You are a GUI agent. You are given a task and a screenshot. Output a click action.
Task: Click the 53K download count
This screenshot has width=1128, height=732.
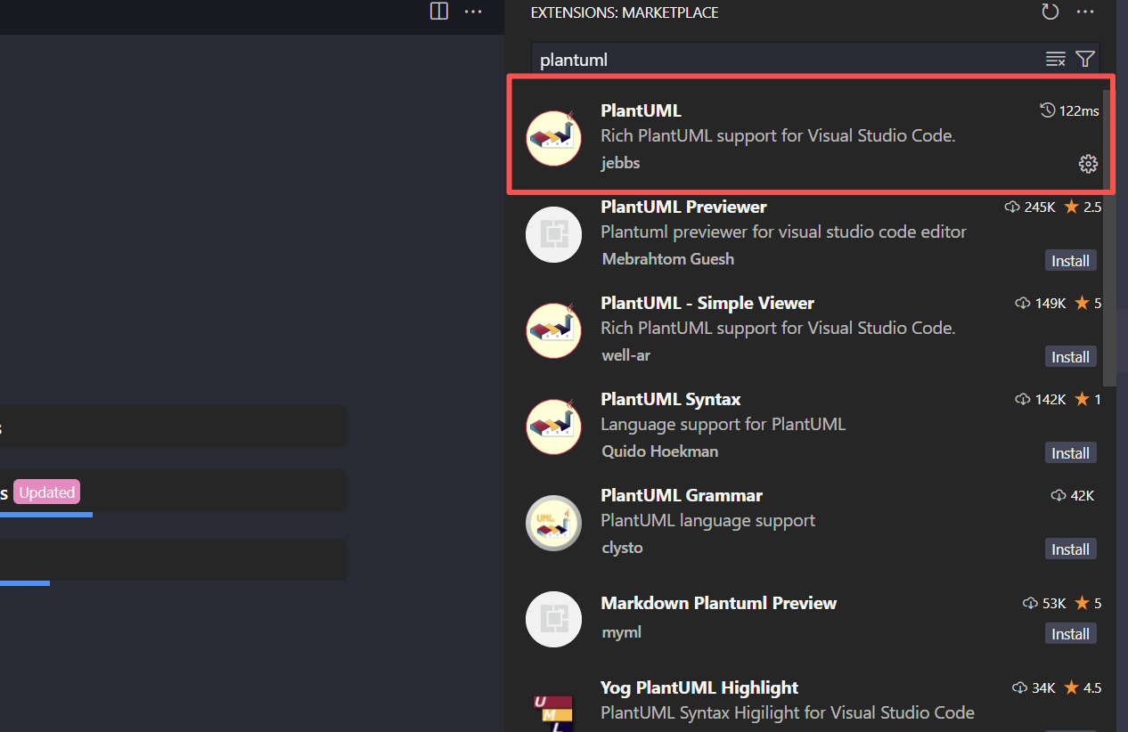pos(1044,603)
